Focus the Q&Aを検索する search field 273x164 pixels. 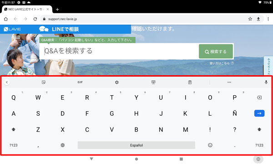click(119, 51)
